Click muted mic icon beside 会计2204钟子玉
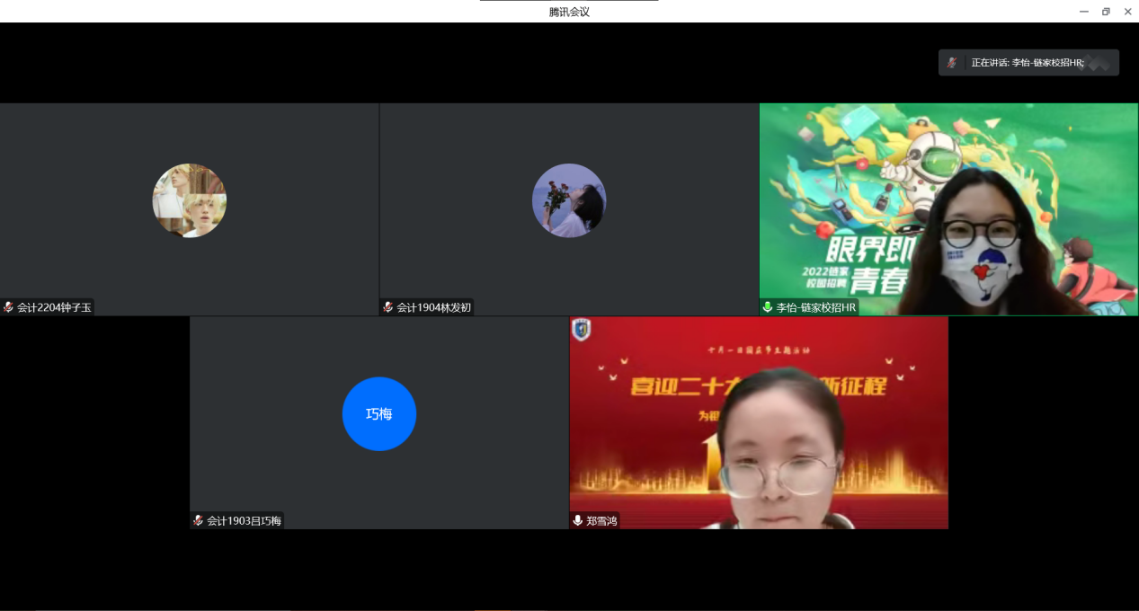Screen dimensions: 1139x611 point(8,307)
